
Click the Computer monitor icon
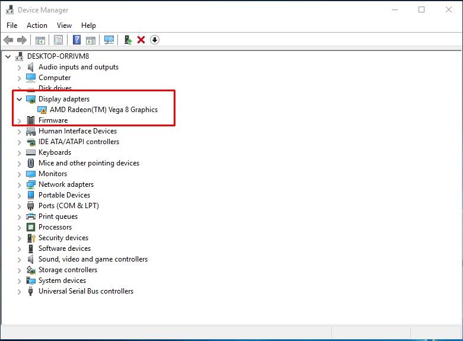(x=31, y=78)
